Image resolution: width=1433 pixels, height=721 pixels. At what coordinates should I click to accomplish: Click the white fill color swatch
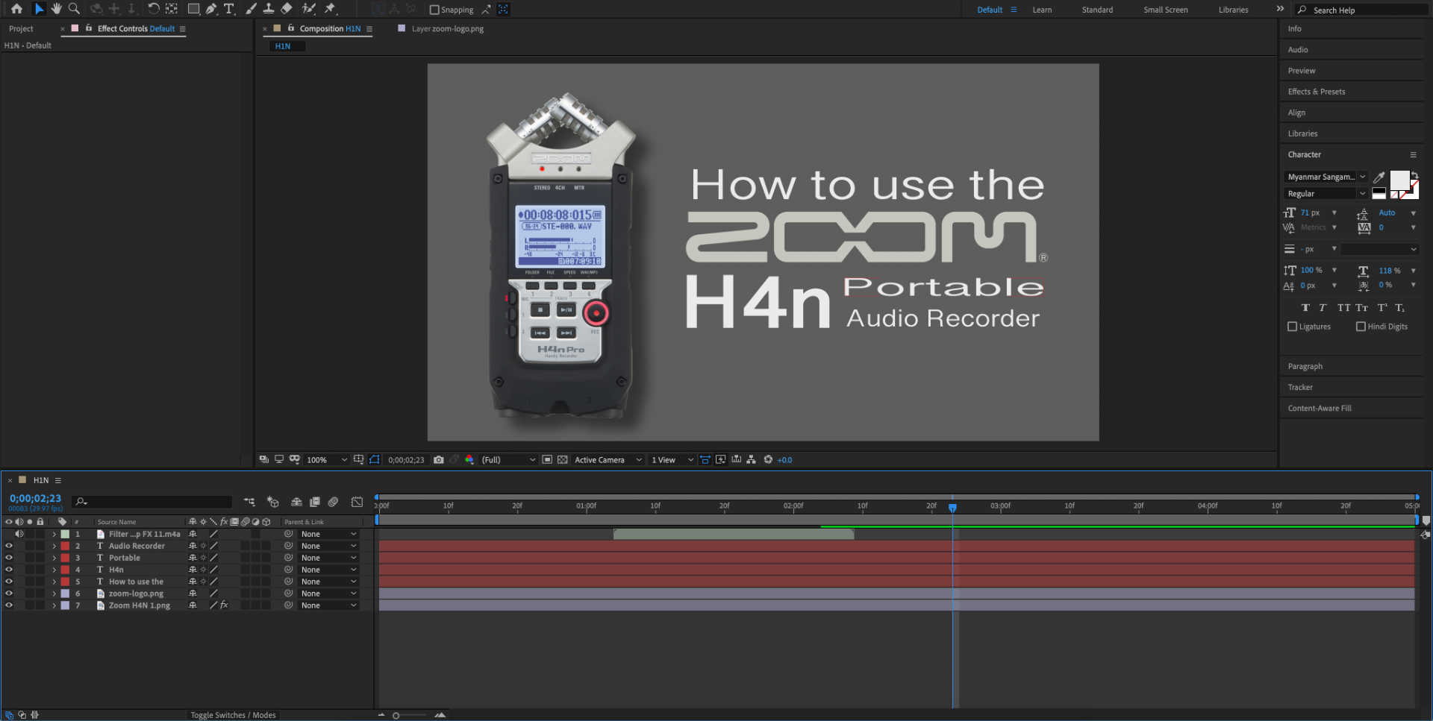[x=1399, y=180]
